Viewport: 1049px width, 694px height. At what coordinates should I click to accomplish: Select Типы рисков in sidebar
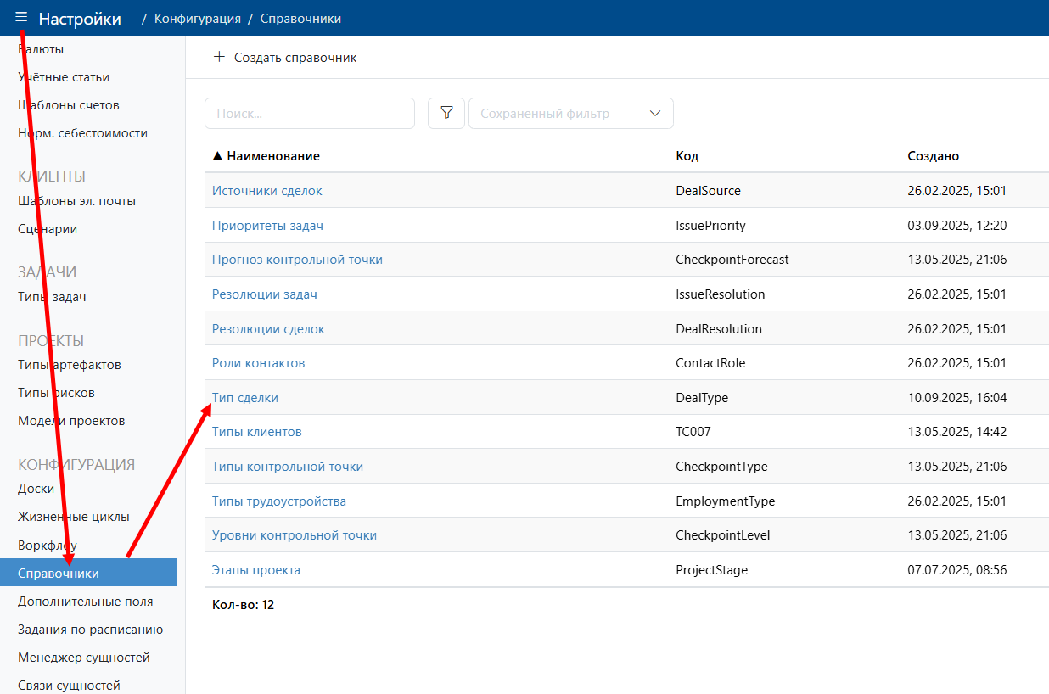coord(56,393)
